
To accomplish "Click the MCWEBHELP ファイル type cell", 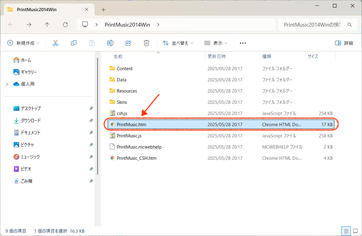I will (282, 147).
